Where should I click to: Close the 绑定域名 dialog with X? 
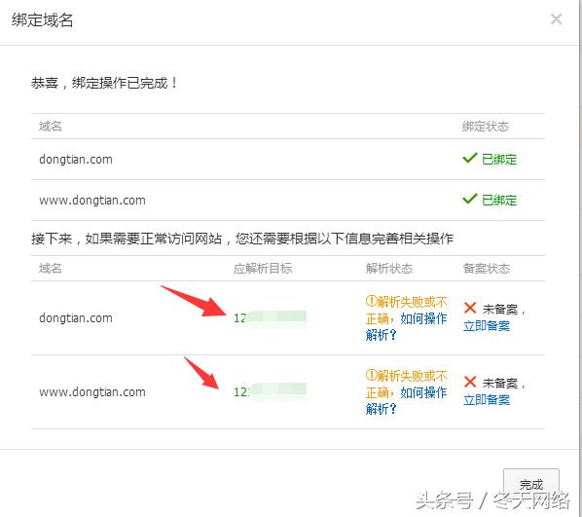556,18
